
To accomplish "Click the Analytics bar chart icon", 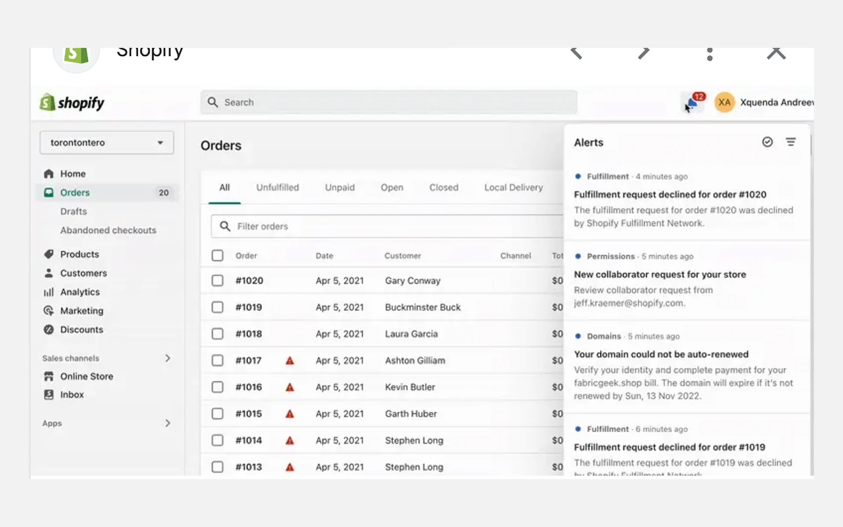I will pyautogui.click(x=49, y=292).
